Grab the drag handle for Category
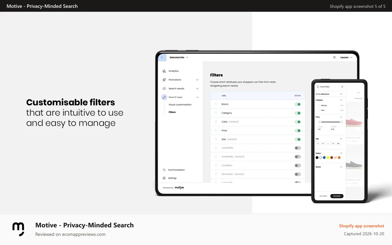This screenshot has width=392, height=245. click(x=216, y=113)
